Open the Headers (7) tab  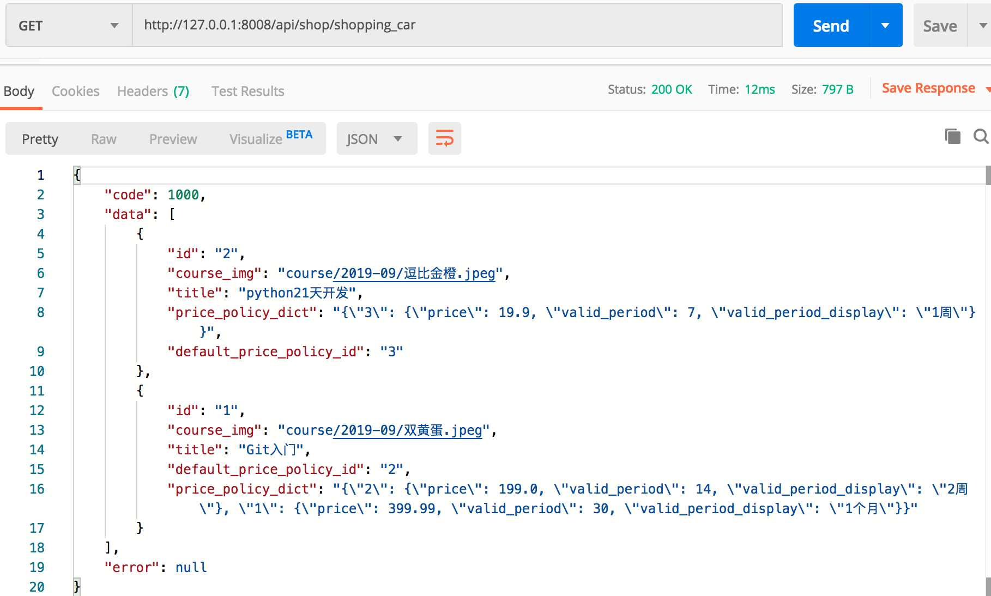point(153,91)
